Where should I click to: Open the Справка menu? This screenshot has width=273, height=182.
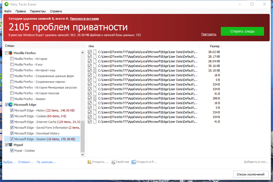tap(56, 11)
